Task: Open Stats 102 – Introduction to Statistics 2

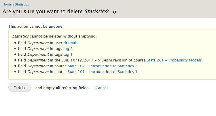Action: pyautogui.click(x=102, y=66)
